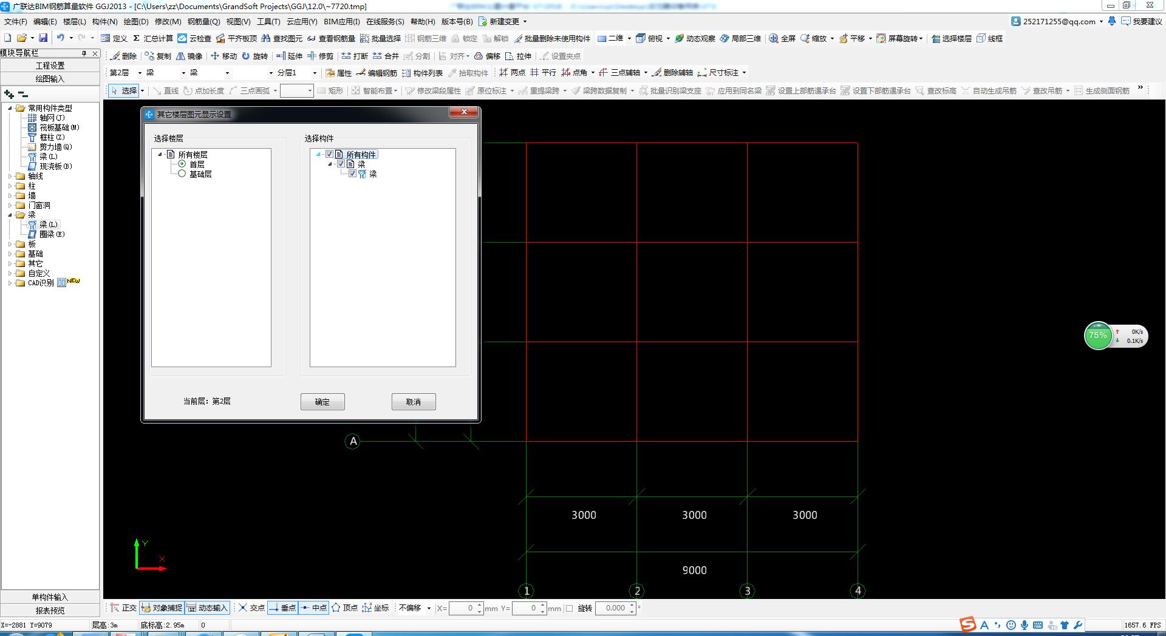Open 查找图元 find element
The image size is (1166, 636).
point(282,38)
